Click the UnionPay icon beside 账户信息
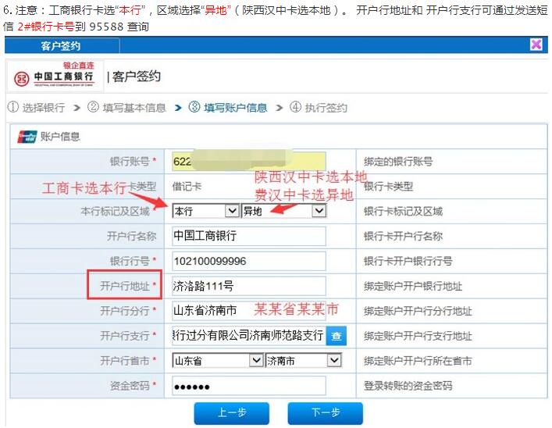This screenshot has width=552, height=428. [x=27, y=137]
